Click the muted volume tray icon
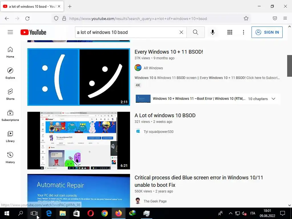Viewport: 292px width, 219px height. coord(244,213)
